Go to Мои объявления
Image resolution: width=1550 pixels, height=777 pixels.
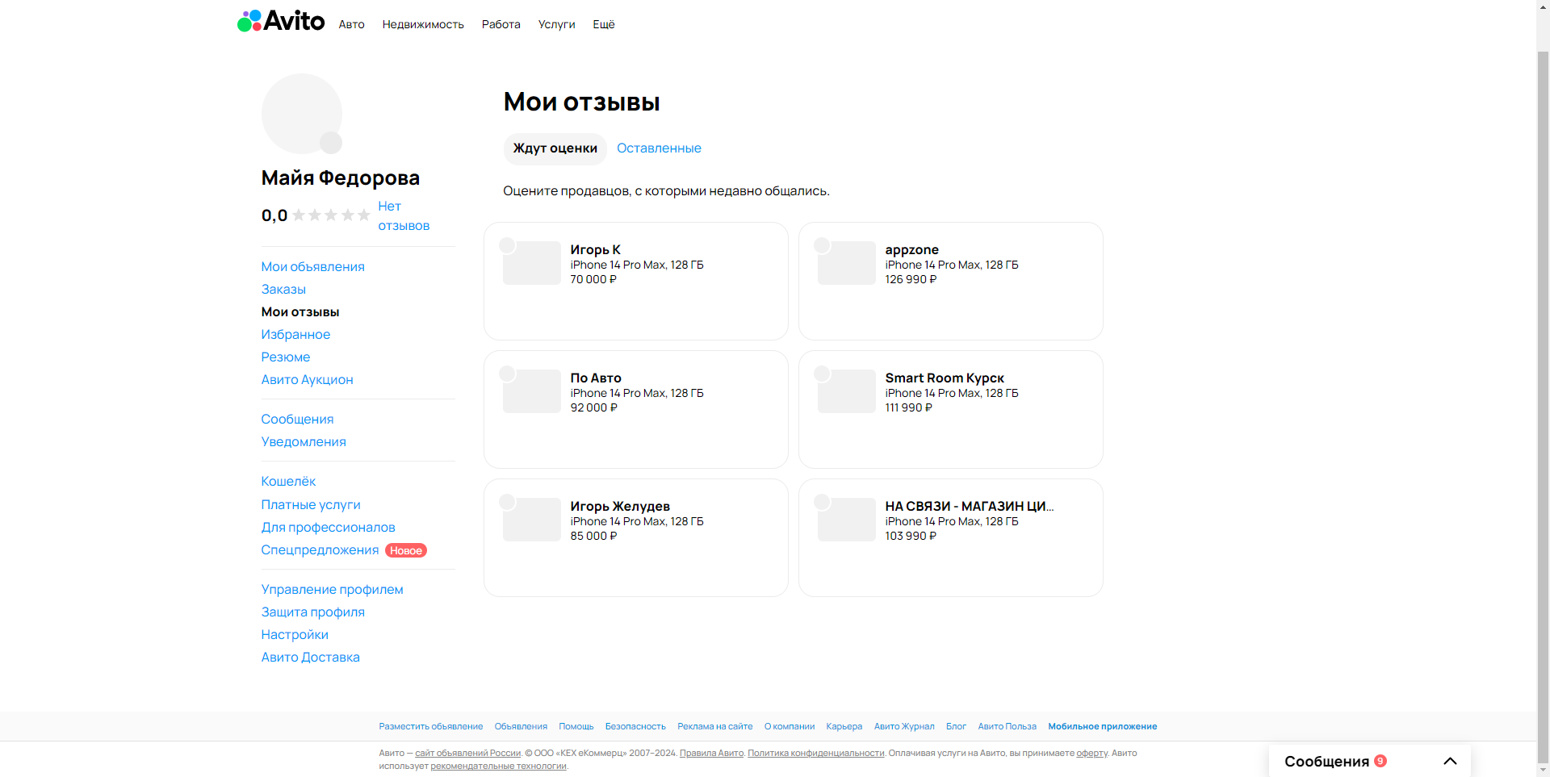312,267
